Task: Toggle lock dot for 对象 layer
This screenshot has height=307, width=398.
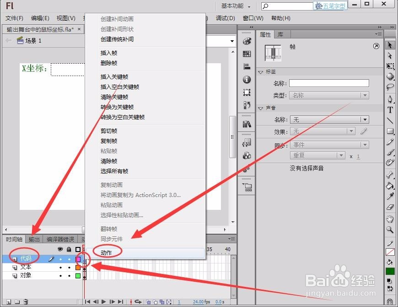Action: tap(69, 276)
